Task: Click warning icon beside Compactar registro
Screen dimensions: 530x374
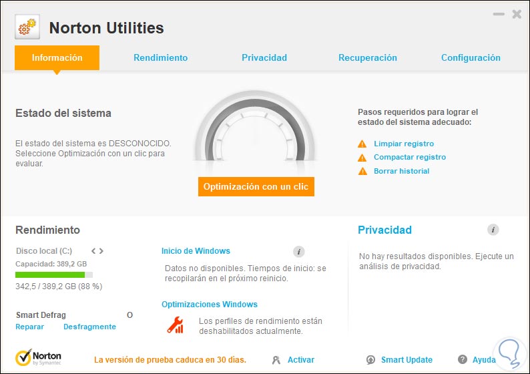Action: 362,158
